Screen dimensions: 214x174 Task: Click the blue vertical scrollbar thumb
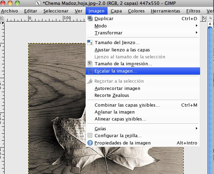pyautogui.click(x=210, y=100)
